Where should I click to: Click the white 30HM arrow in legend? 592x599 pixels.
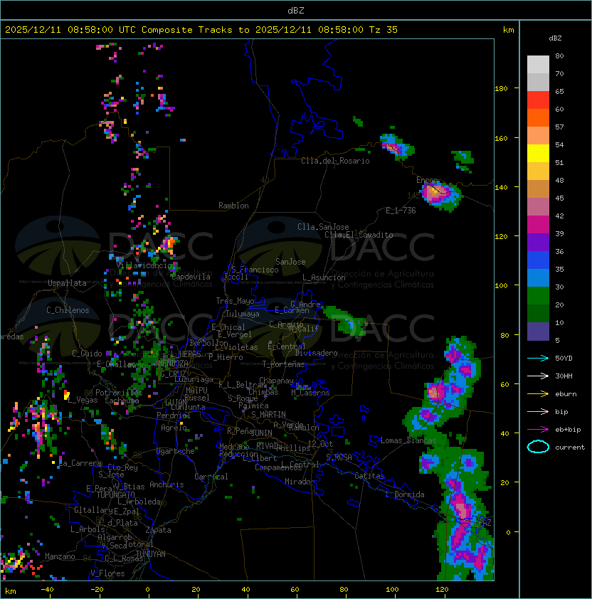[x=538, y=376]
